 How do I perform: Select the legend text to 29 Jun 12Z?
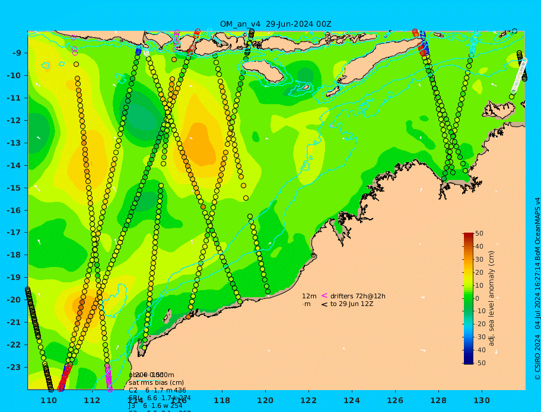[352, 304]
